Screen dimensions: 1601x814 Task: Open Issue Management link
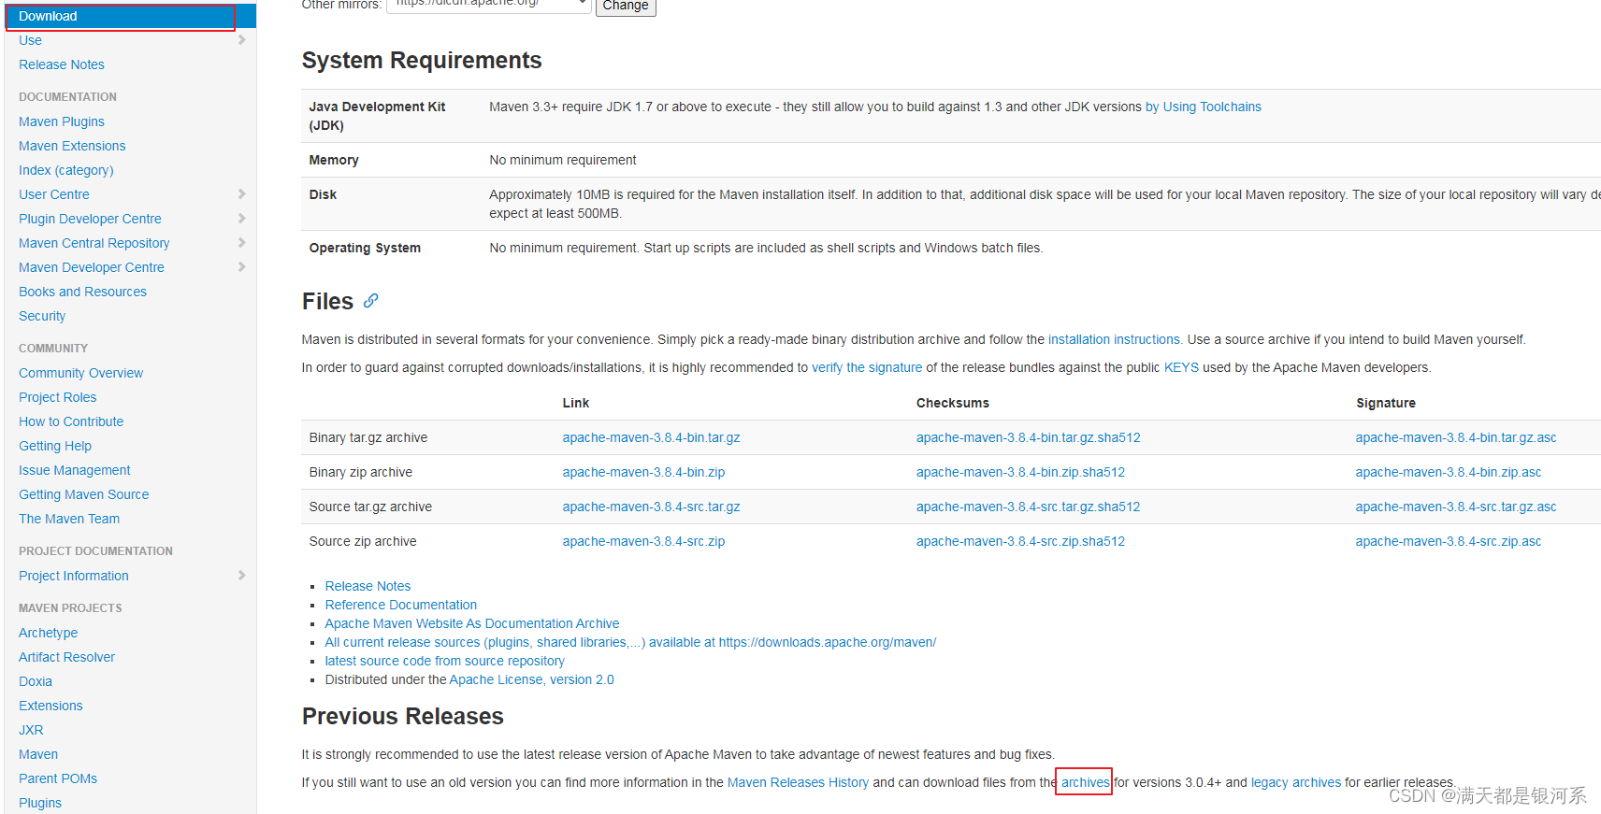coord(75,470)
